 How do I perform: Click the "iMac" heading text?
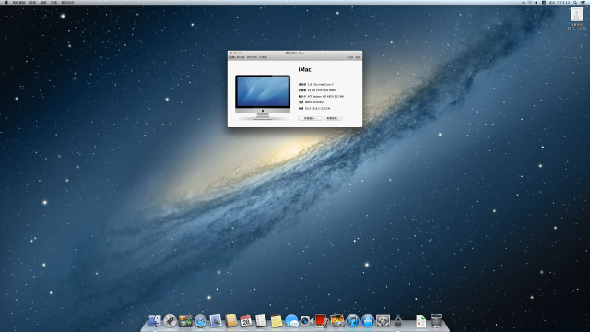click(x=305, y=70)
